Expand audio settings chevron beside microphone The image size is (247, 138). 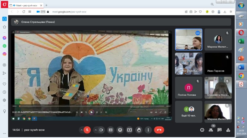click(81, 130)
